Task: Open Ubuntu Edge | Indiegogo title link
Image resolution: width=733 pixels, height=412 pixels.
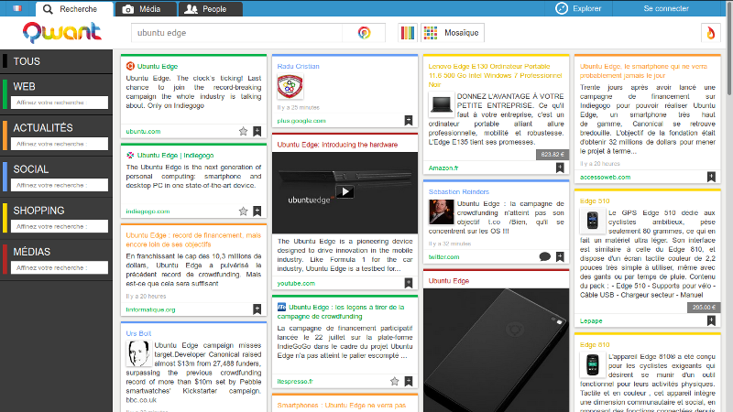Action: pos(175,155)
